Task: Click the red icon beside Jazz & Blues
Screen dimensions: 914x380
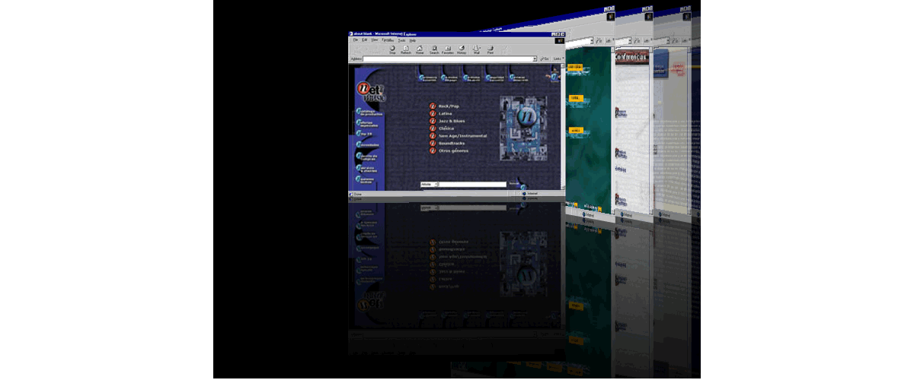Action: coord(432,122)
